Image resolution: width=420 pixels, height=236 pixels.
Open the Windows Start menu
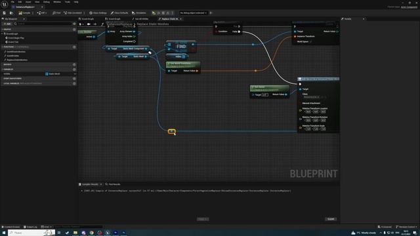(x=4, y=233)
